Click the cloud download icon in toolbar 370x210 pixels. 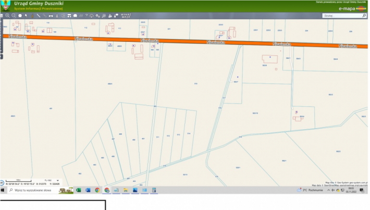pos(92,16)
